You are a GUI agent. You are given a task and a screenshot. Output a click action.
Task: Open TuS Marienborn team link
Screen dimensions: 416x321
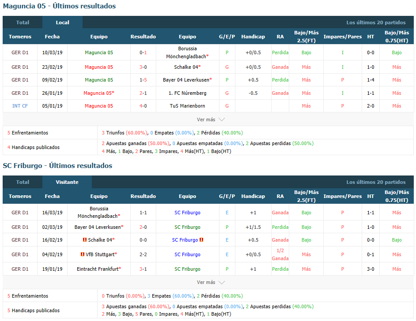(x=187, y=106)
